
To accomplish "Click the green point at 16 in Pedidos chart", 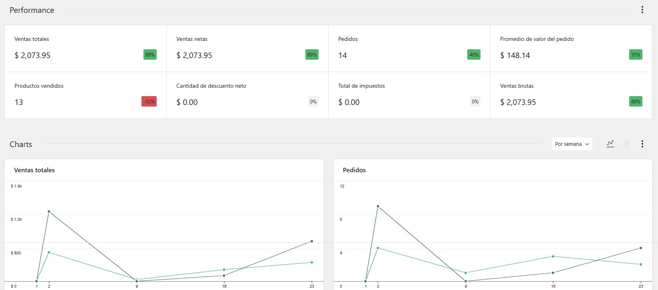I will (x=553, y=256).
